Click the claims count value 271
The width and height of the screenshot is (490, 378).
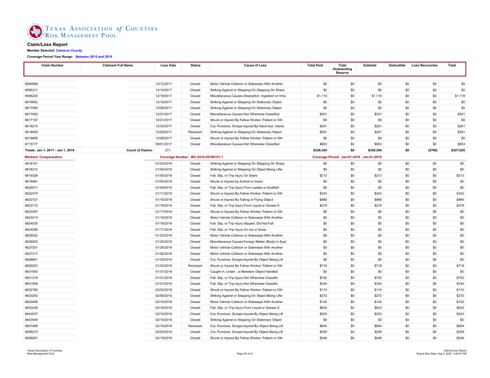(167, 150)
